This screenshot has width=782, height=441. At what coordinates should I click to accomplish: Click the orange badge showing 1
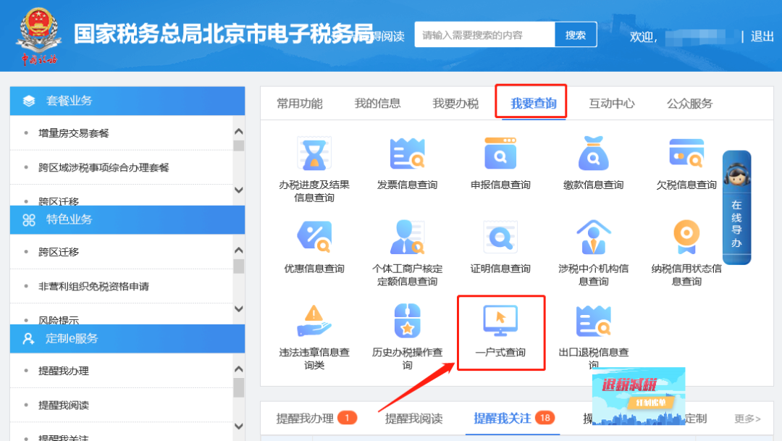click(347, 418)
